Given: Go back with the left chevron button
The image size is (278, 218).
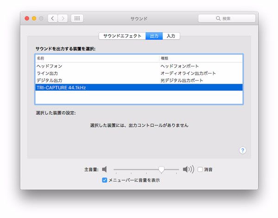Looking at the screenshot, I should tap(52, 19).
